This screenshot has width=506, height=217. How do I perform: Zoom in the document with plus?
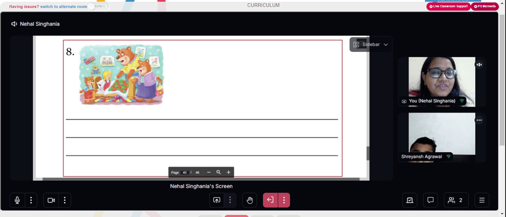click(x=229, y=172)
